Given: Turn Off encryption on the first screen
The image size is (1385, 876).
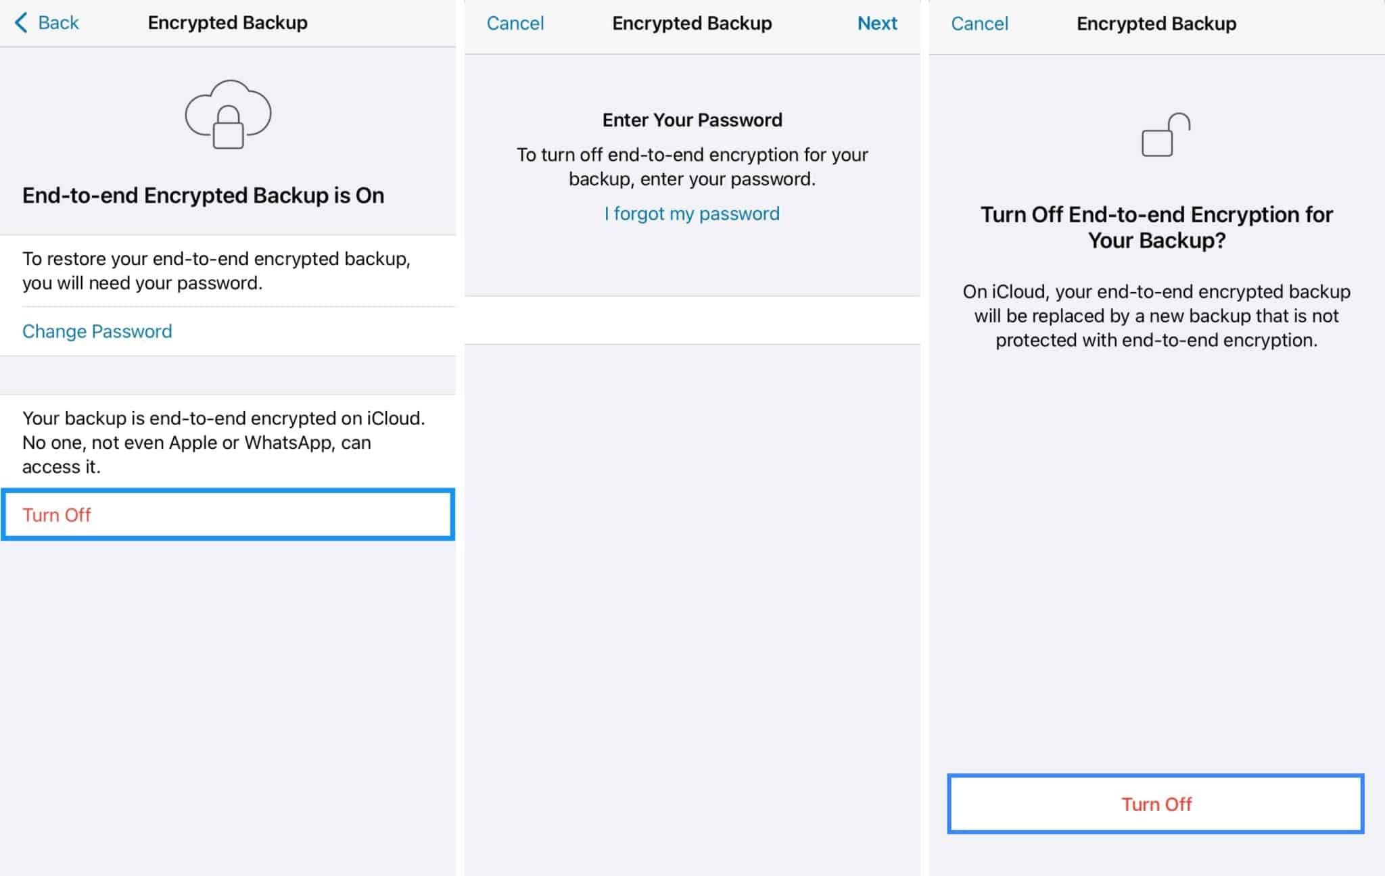Looking at the screenshot, I should point(57,515).
